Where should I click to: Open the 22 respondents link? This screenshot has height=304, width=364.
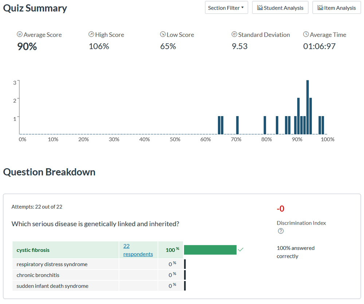click(138, 250)
